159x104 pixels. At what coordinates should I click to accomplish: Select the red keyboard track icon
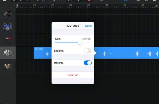pos(8,39)
